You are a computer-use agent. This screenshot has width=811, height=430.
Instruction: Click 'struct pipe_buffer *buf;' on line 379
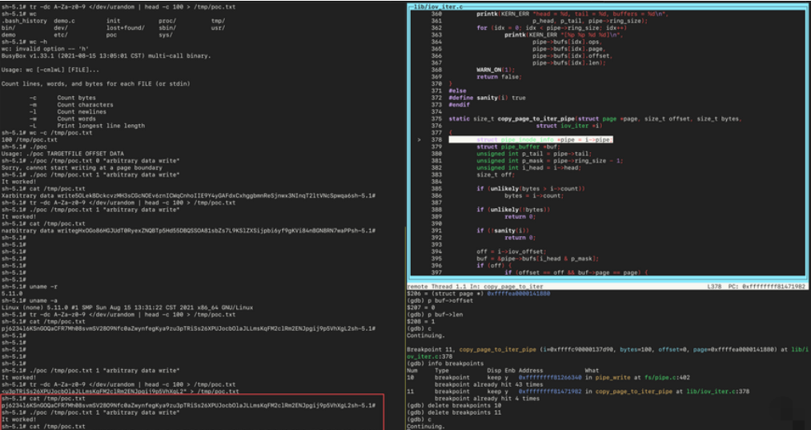tap(518, 147)
